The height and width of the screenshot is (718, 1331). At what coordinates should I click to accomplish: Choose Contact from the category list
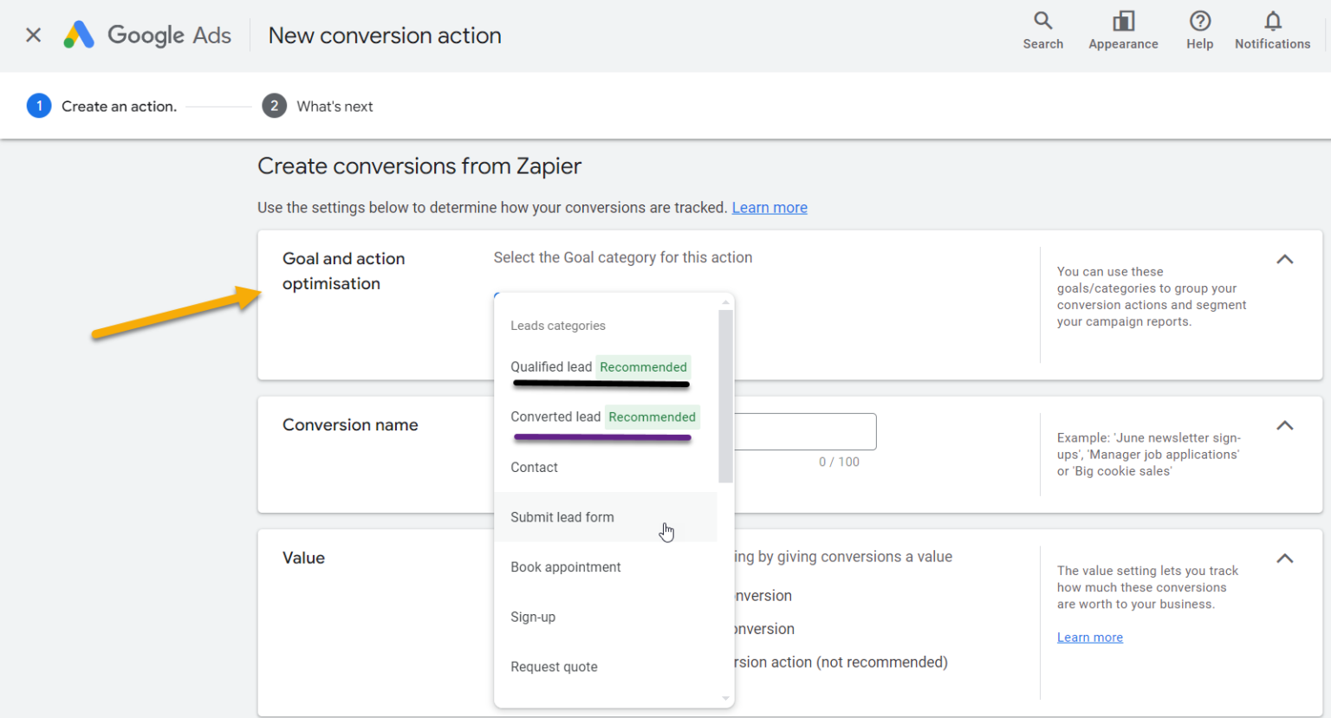pyautogui.click(x=606, y=468)
